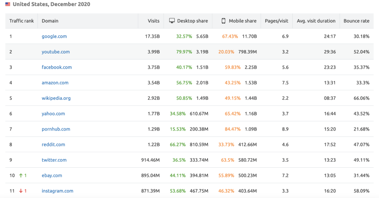Click the 66.27% desktop share for reddit.com
379x198 pixels.
[178, 145]
